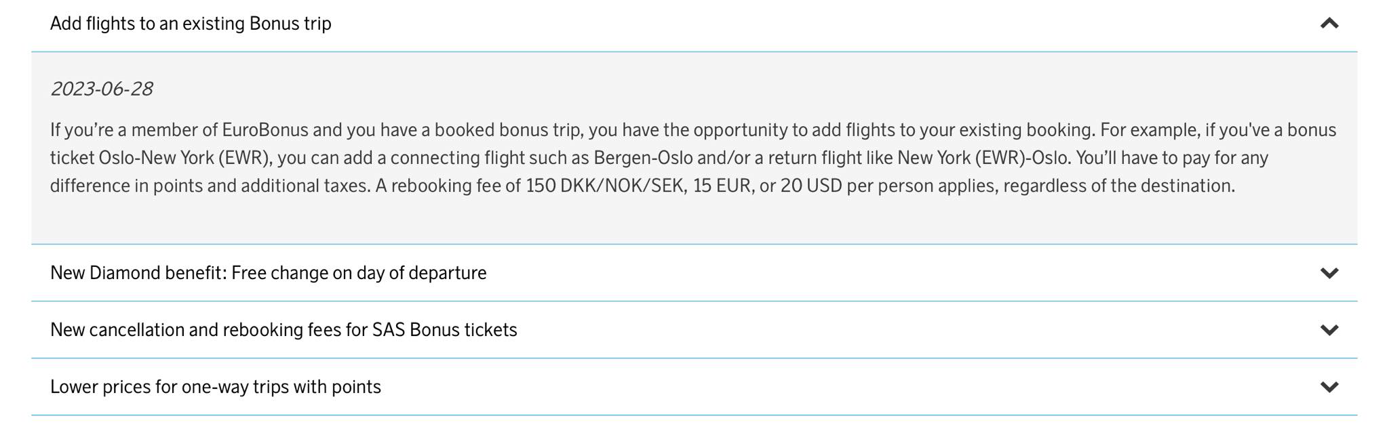Click the words 'regardless of the destination'
1389x439 pixels.
coord(1118,186)
